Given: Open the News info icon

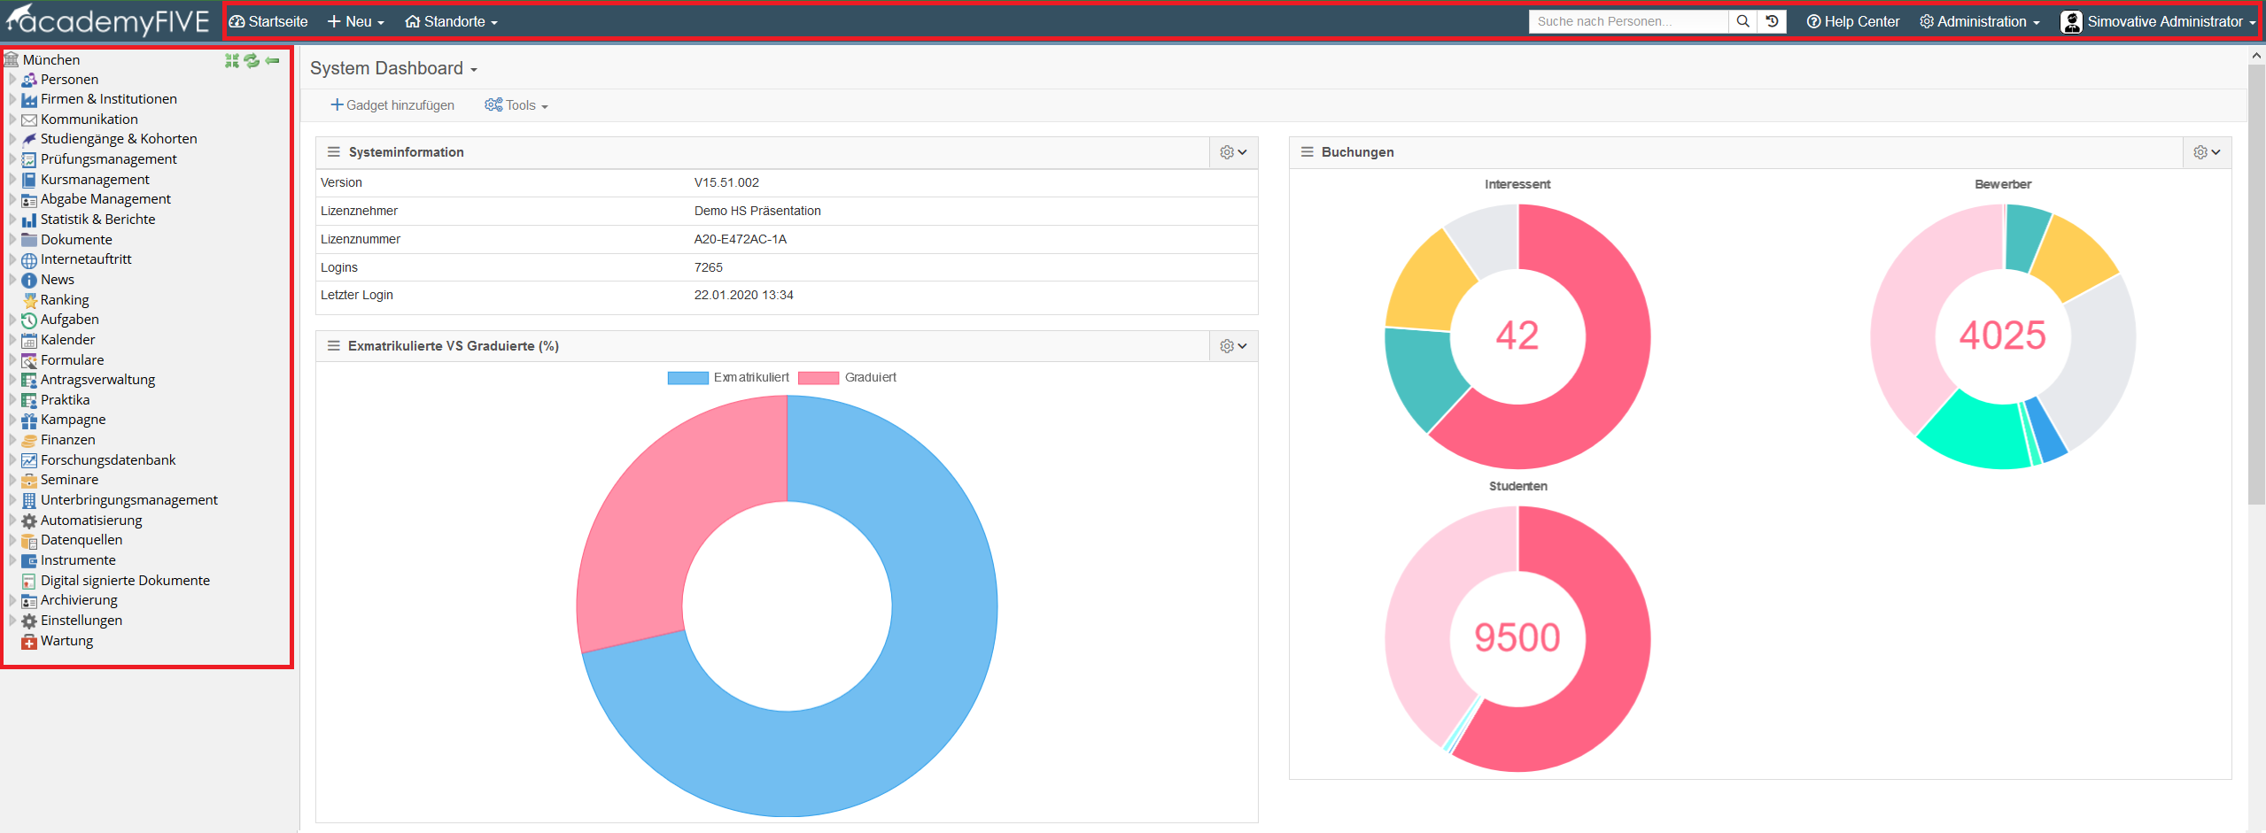Looking at the screenshot, I should coord(29,280).
